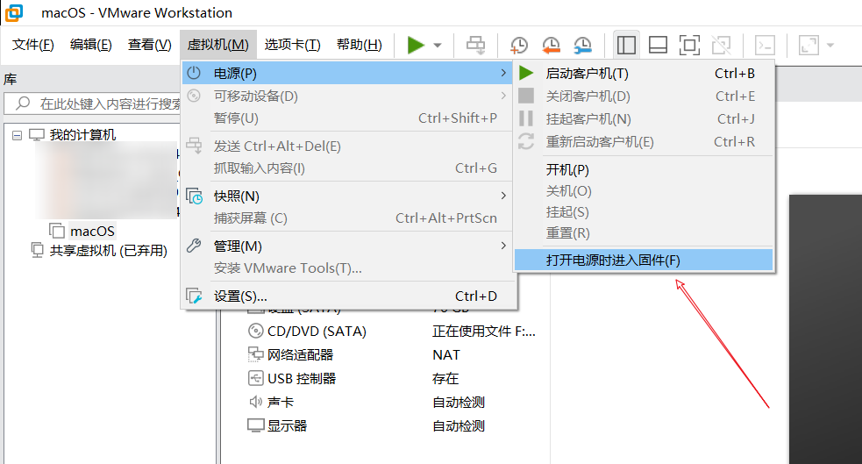Click the USB 控制器 device icon
862x464 pixels.
pyautogui.click(x=255, y=379)
